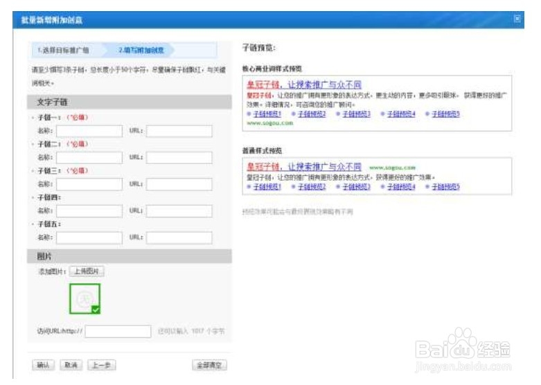Click the 子链二 URL input field
Screen dimensions: 541x385
click(179, 158)
